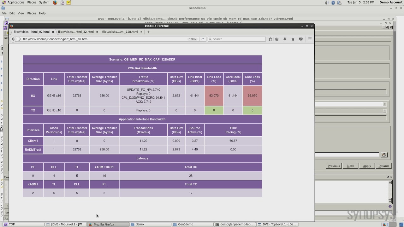This screenshot has width=404, height=227.
Task: Open the bookmarks list icon
Action: (x=277, y=39)
